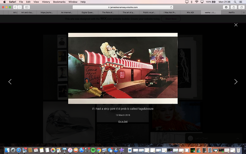Advance to the next image in lightbox
The width and height of the screenshot is (246, 154).
236,82
